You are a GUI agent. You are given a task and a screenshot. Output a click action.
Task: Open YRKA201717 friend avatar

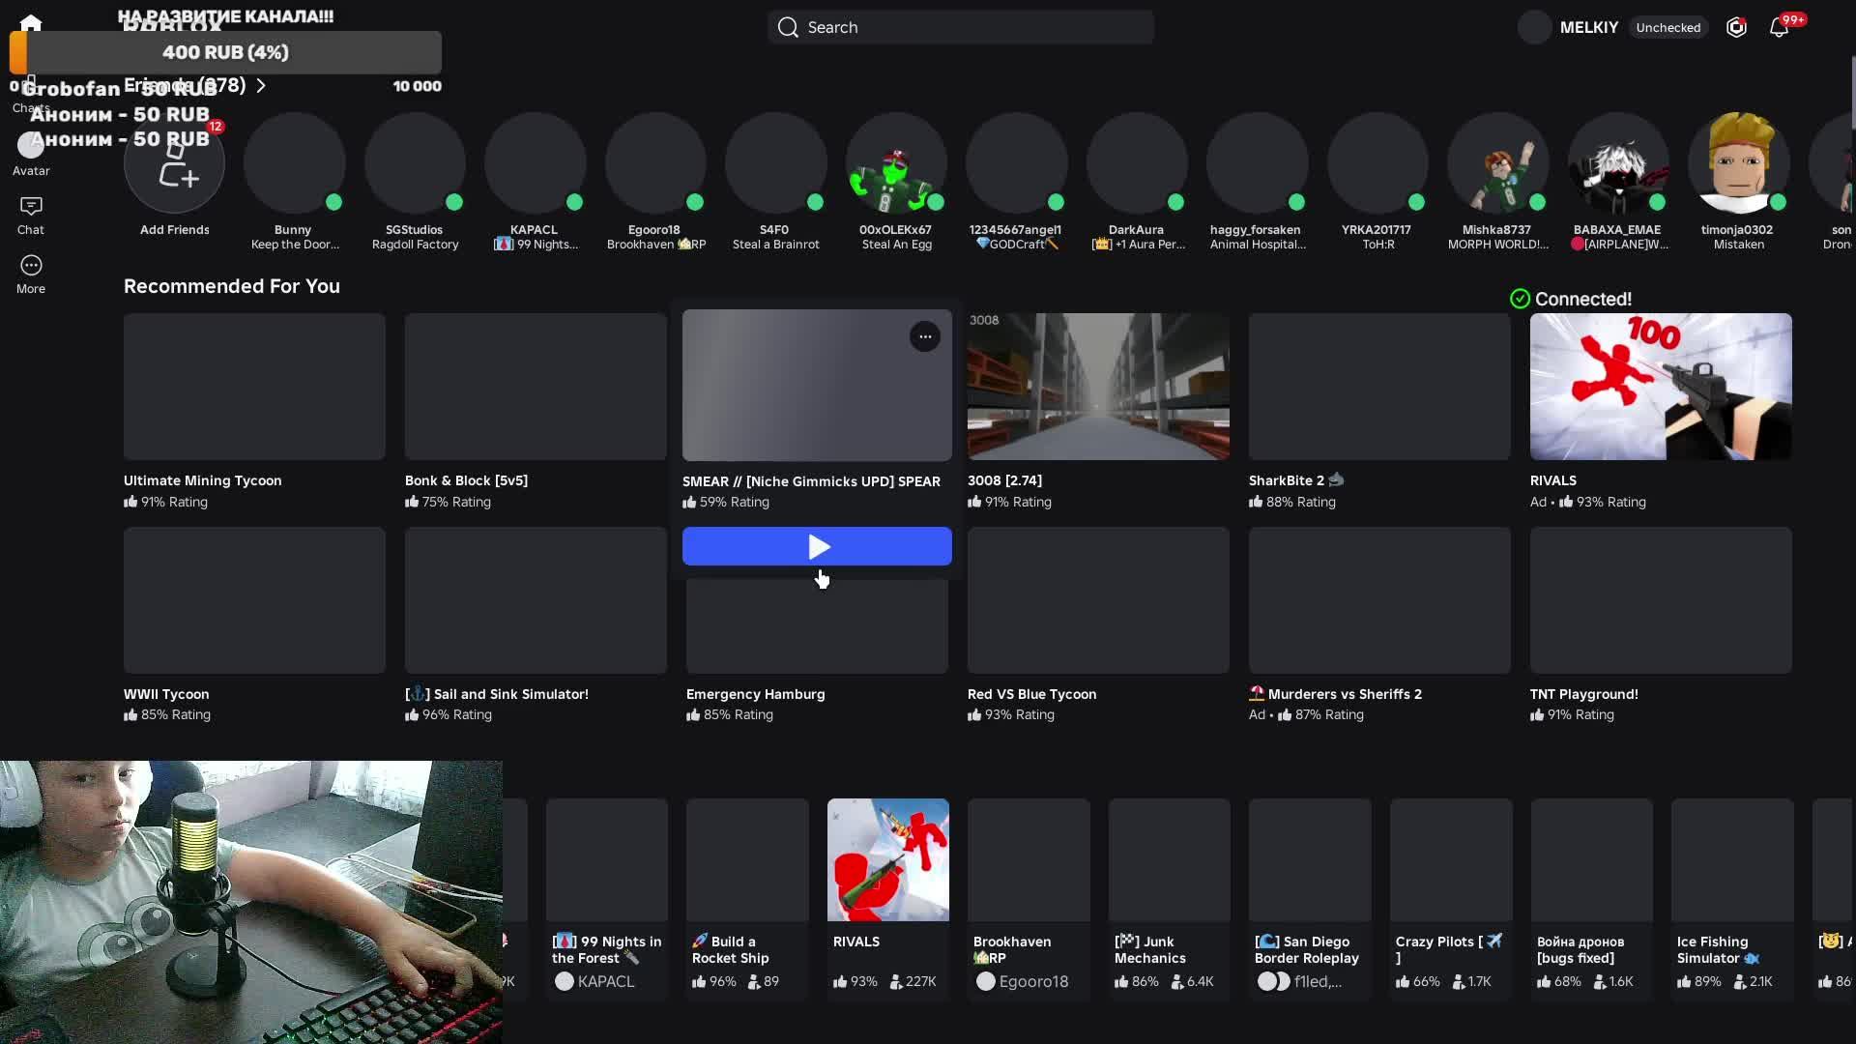click(x=1377, y=162)
